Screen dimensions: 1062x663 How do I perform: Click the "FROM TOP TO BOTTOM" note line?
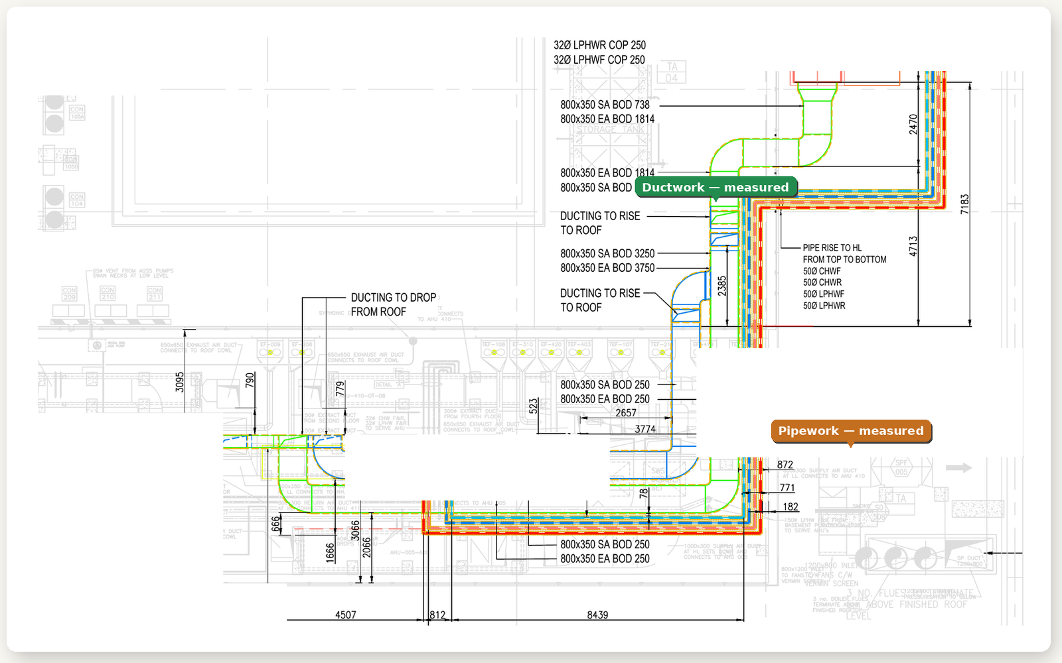pos(844,259)
